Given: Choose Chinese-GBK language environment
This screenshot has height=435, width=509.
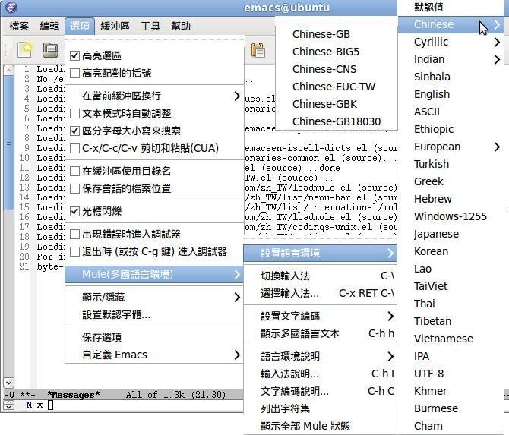Looking at the screenshot, I should coord(337,104).
